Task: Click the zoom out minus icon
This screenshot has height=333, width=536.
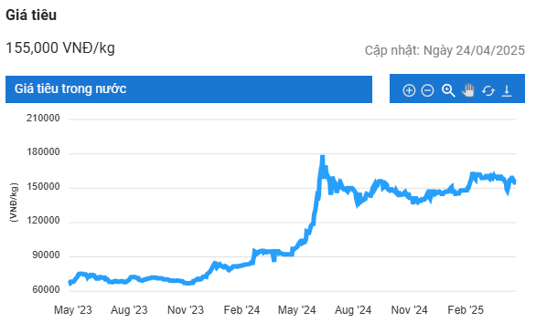Action: tap(427, 90)
